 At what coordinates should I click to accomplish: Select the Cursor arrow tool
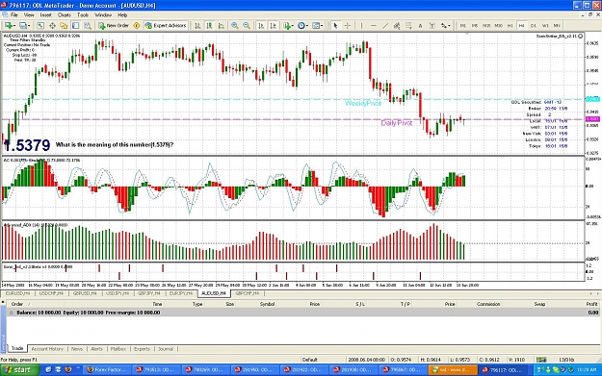[335, 26]
